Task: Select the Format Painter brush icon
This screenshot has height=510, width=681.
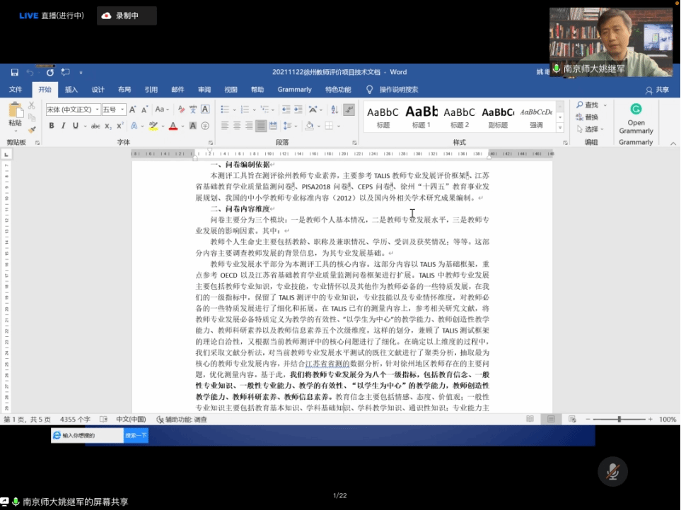Action: pyautogui.click(x=32, y=129)
